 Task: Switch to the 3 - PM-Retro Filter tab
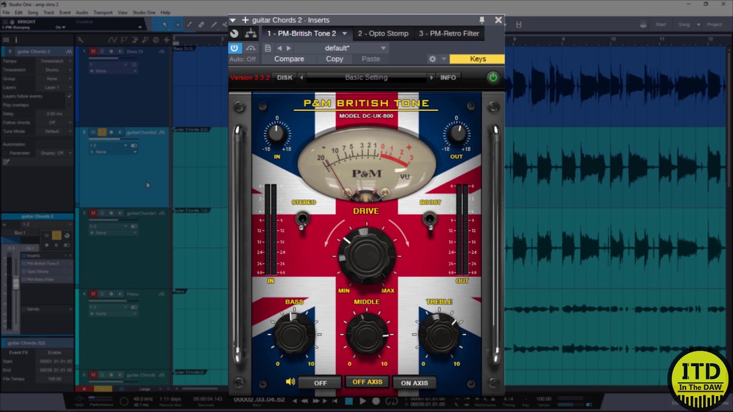click(x=449, y=33)
